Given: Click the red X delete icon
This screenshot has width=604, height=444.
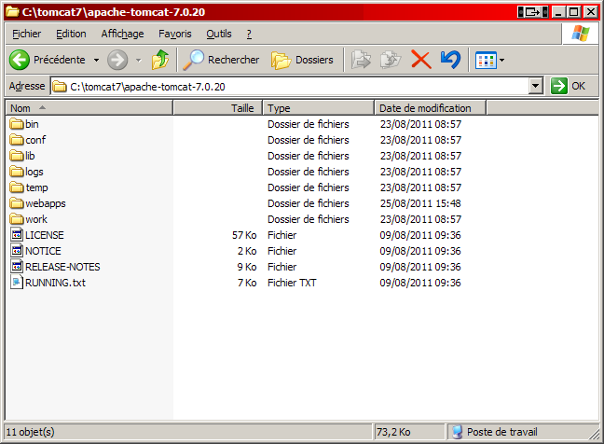Looking at the screenshot, I should (x=420, y=60).
